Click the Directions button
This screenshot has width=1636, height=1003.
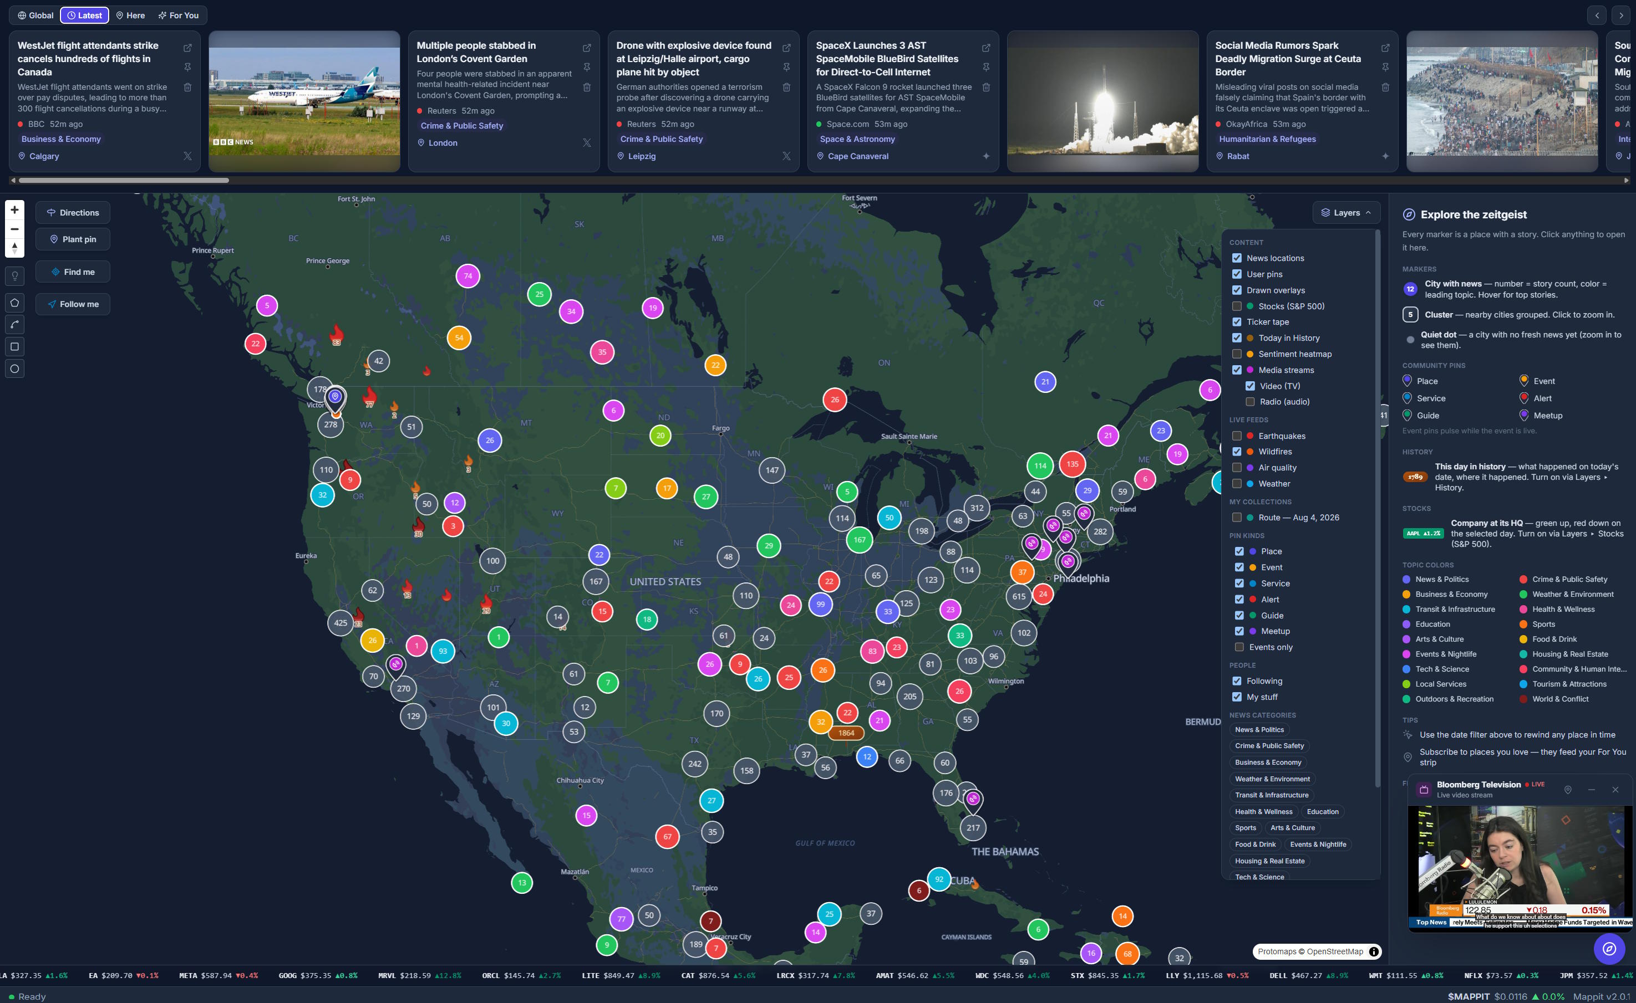point(73,212)
